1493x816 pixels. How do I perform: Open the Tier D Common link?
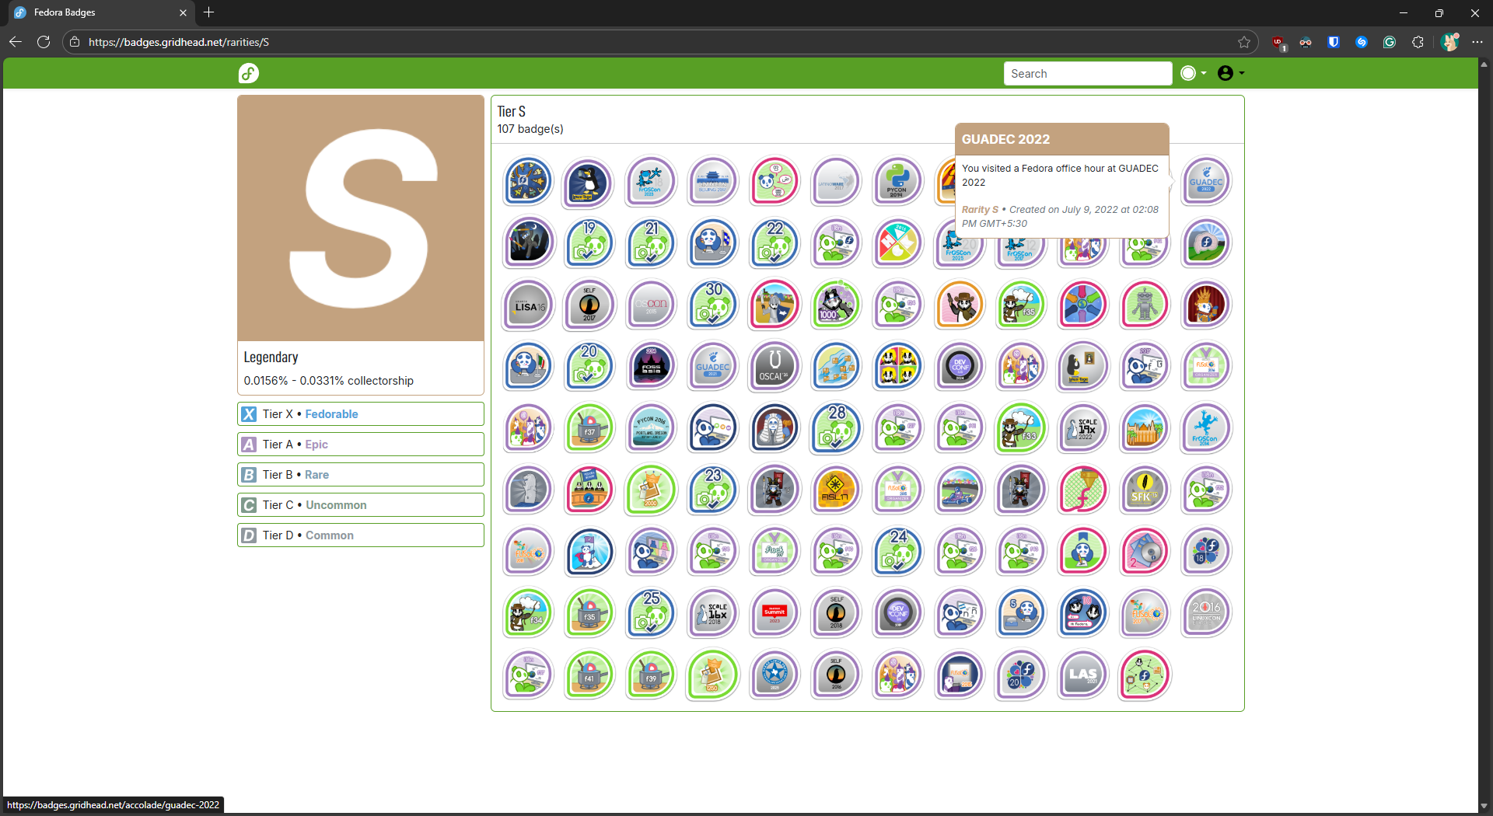(329, 535)
